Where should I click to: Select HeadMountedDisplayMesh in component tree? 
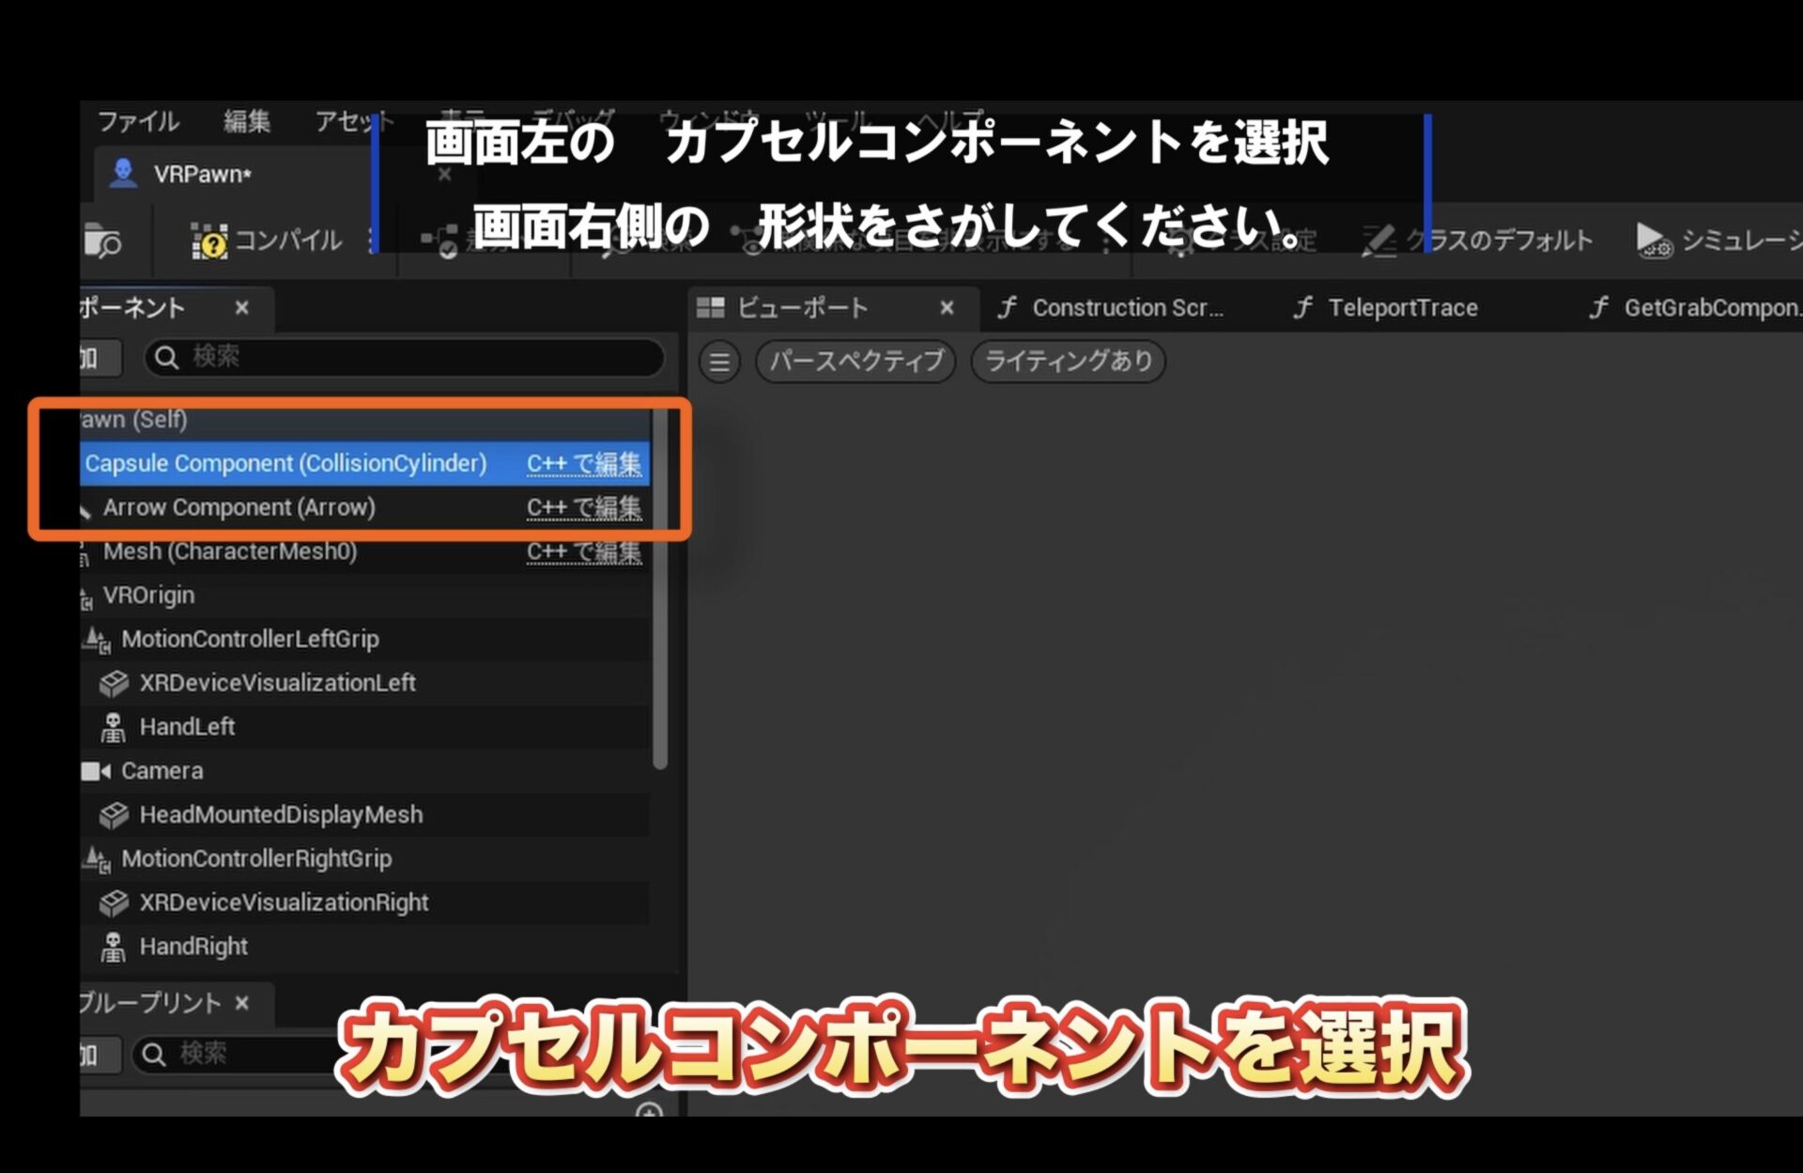tap(281, 815)
